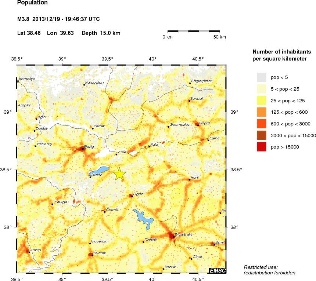Click the '3000 < pop < 15000' legend swatch
The width and height of the screenshot is (316, 281).
coord(261,135)
